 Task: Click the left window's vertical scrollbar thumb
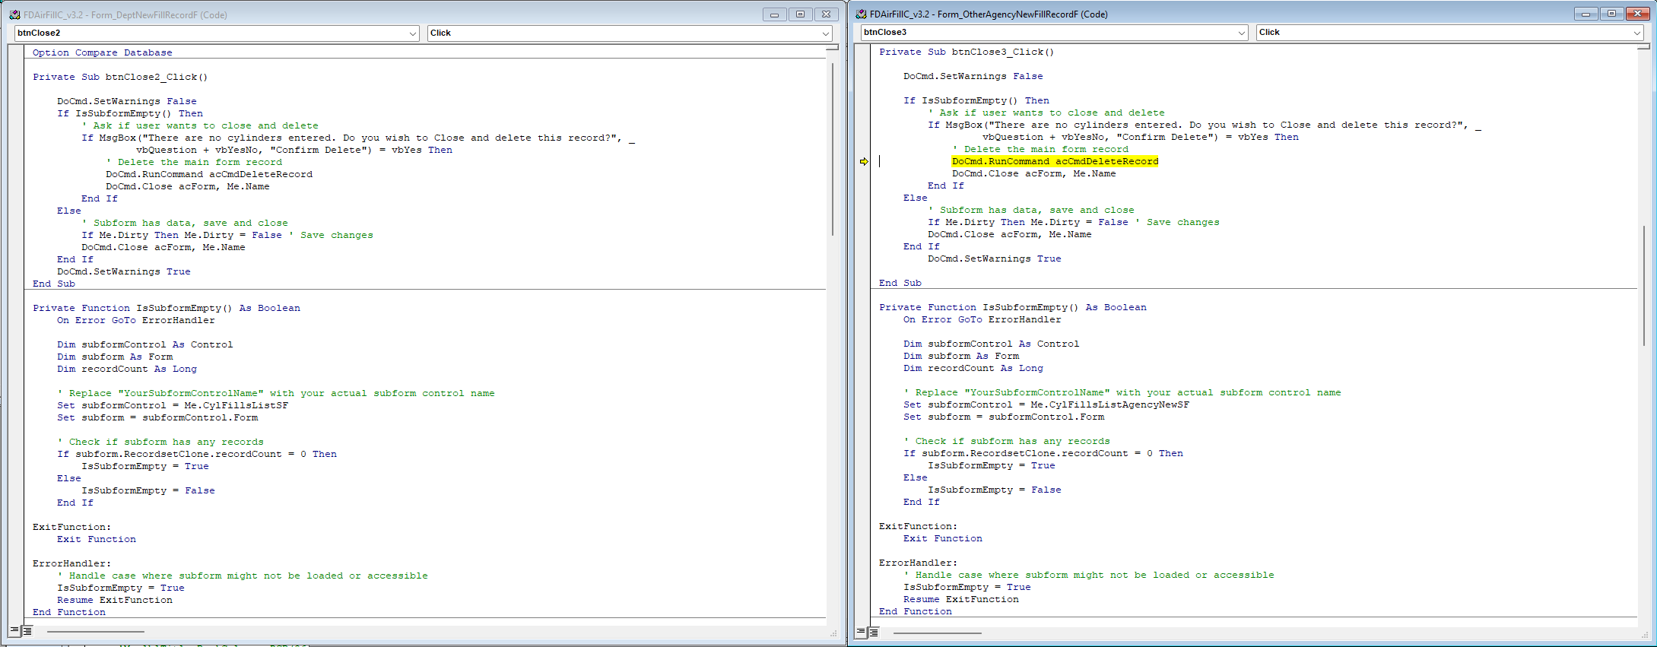pyautogui.click(x=833, y=149)
